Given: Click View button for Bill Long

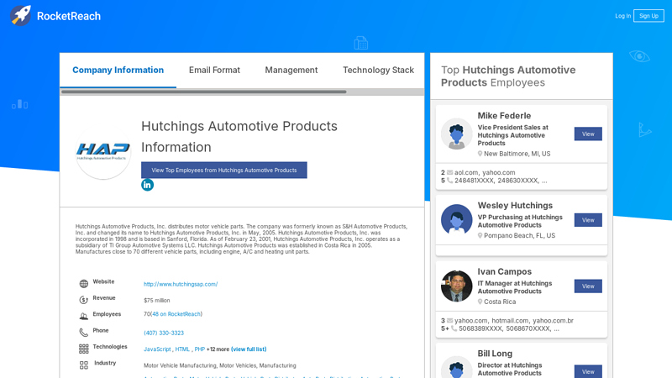Looking at the screenshot, I should click(588, 371).
